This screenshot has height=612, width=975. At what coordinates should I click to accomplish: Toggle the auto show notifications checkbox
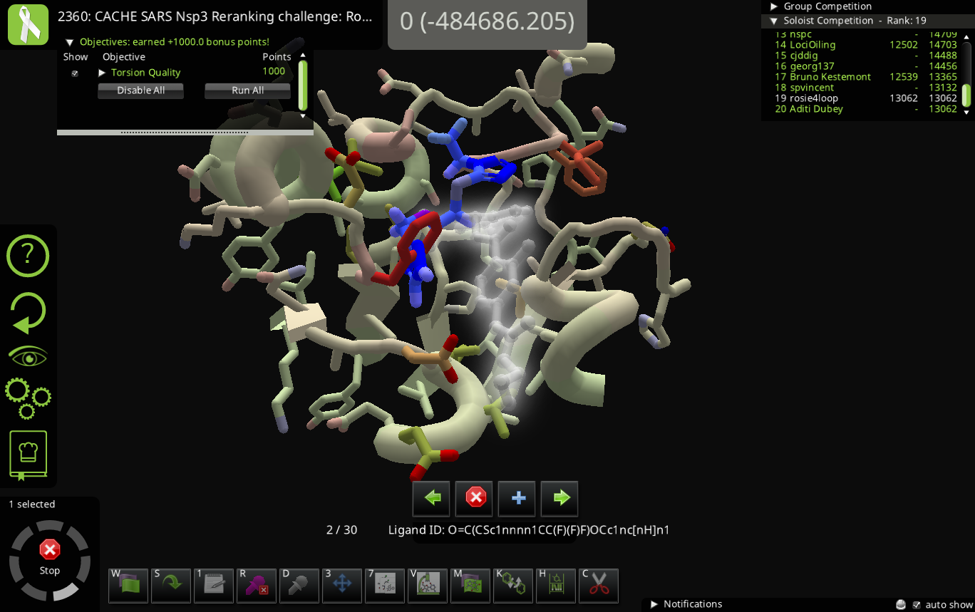coord(917,605)
